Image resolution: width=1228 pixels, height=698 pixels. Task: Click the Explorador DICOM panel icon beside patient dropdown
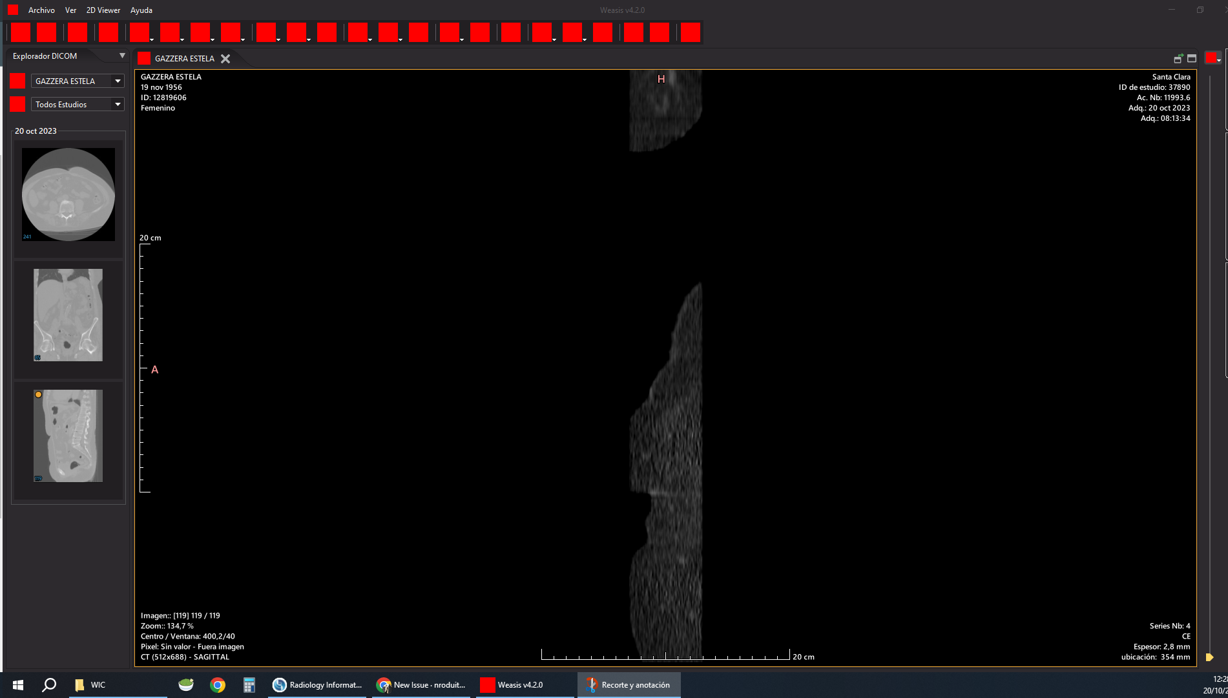(x=17, y=81)
